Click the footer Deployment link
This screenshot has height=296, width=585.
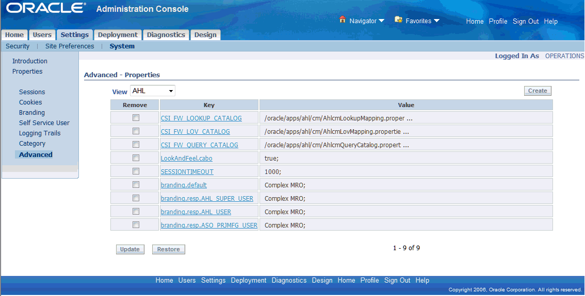tap(249, 281)
